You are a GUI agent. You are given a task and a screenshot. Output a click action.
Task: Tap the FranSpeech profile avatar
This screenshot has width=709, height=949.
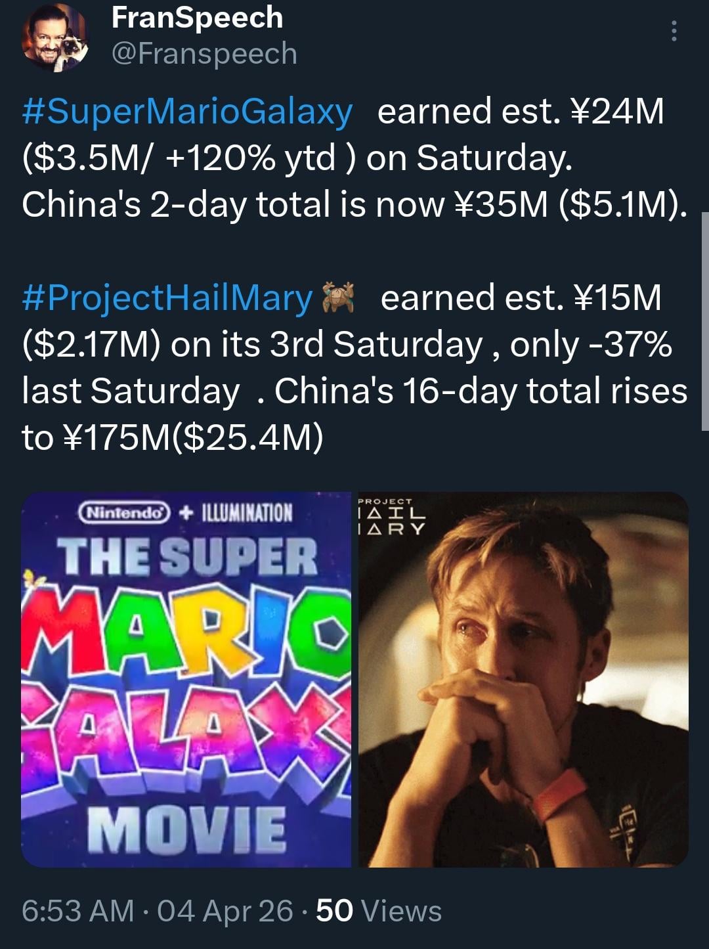55,37
